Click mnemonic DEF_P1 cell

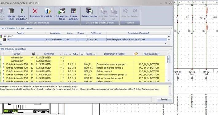(x=88, y=71)
